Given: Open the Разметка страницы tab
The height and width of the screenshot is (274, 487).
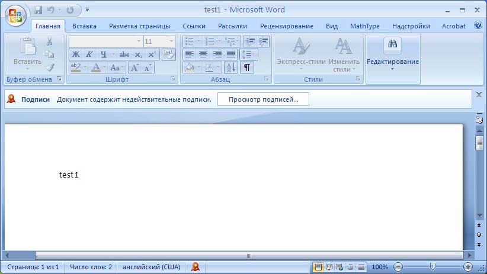Looking at the screenshot, I should (x=139, y=26).
